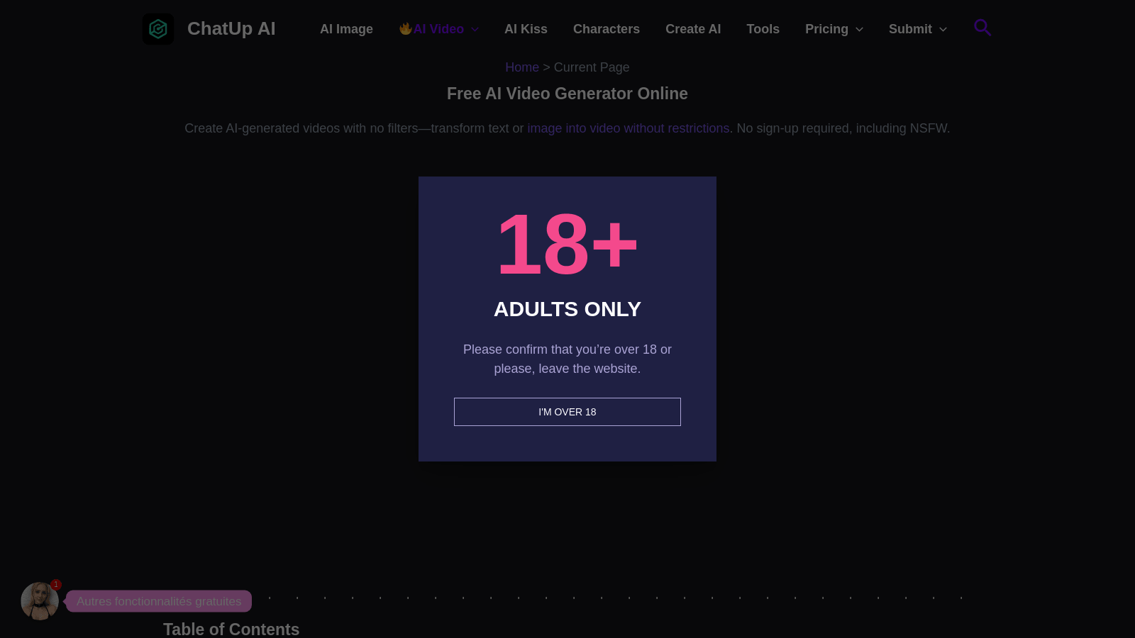The image size is (1135, 638).
Task: Expand the AI Video dropdown chevron
Action: click(x=475, y=30)
